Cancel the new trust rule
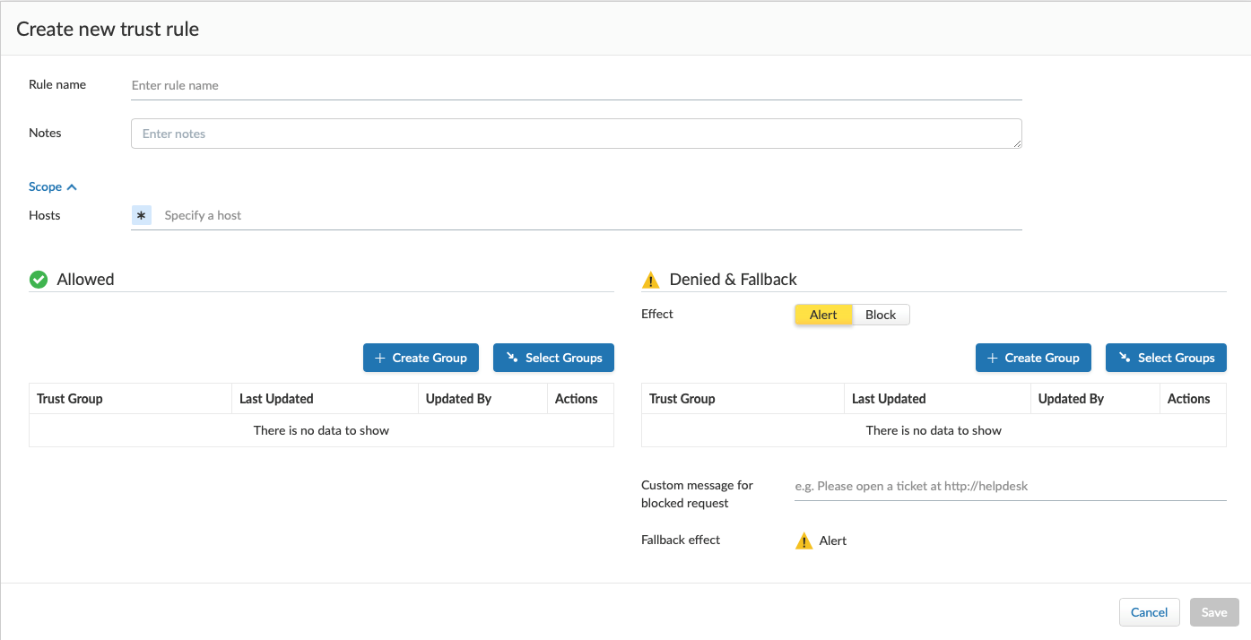Viewport: 1251px width, 640px height. click(1149, 612)
